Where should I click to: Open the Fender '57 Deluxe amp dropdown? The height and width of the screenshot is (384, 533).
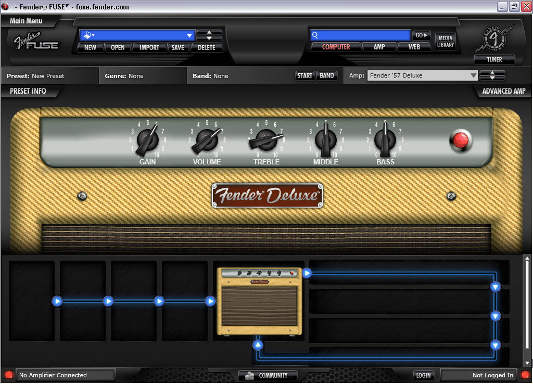pos(422,75)
